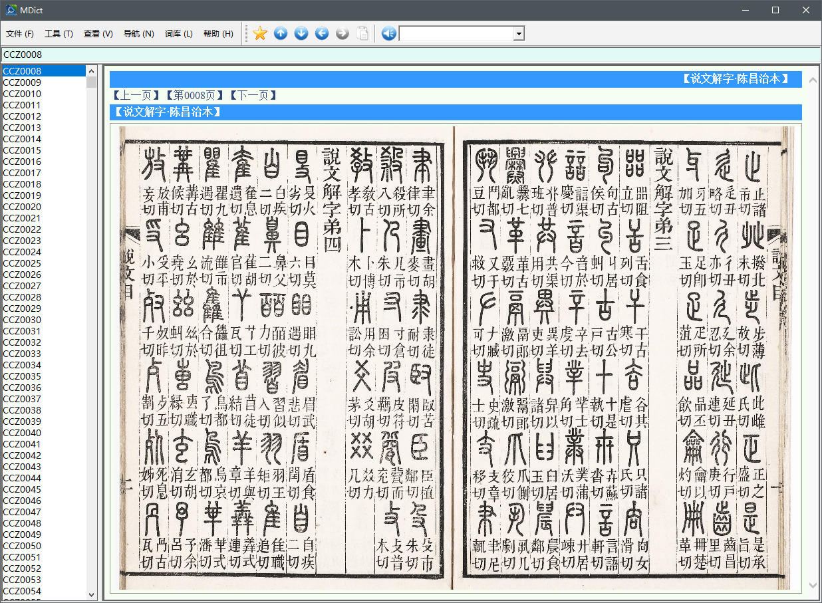Select entry CCZ0030 in the list
The height and width of the screenshot is (603, 822).
click(x=43, y=320)
